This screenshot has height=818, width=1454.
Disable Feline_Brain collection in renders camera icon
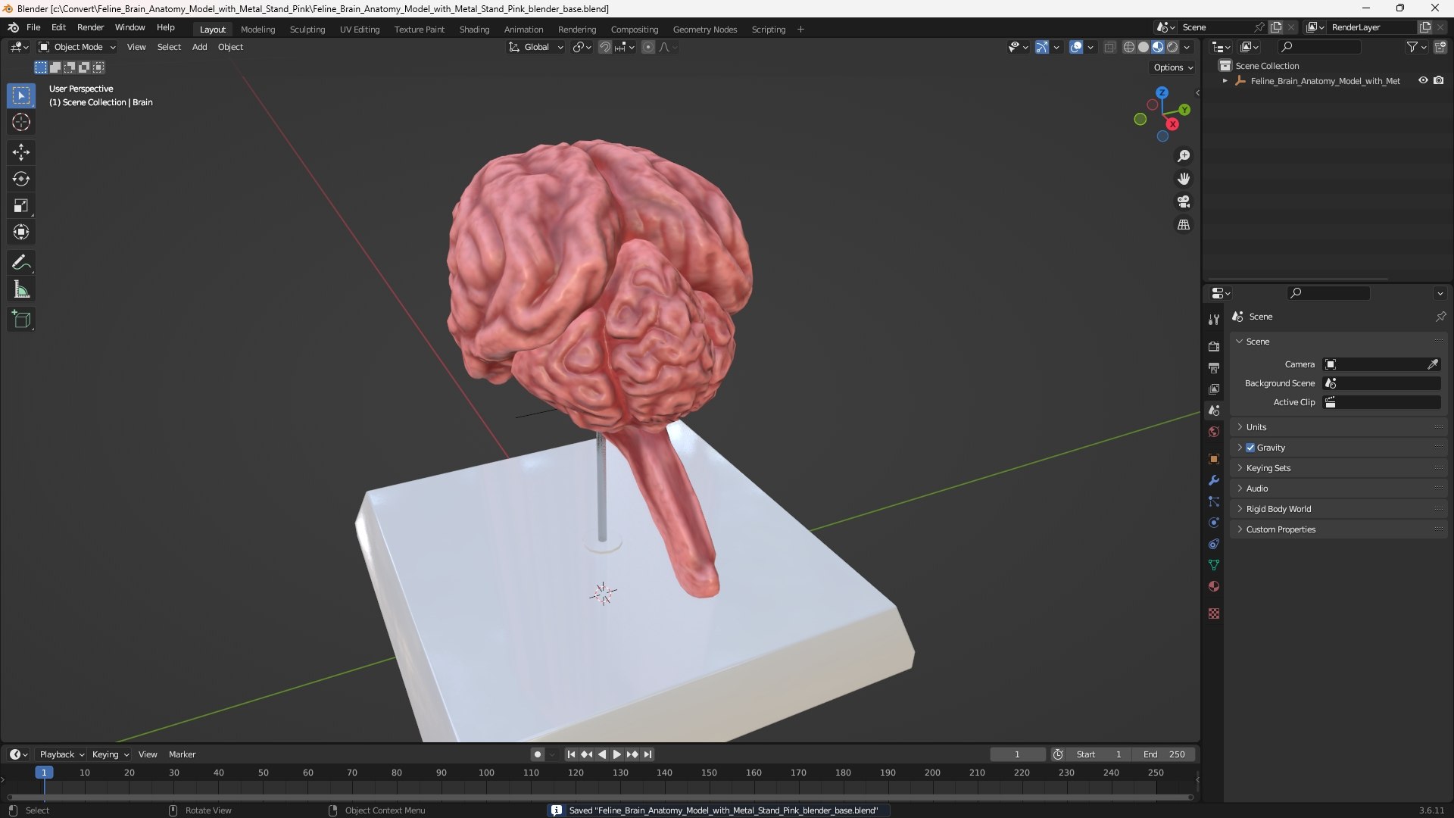point(1439,80)
